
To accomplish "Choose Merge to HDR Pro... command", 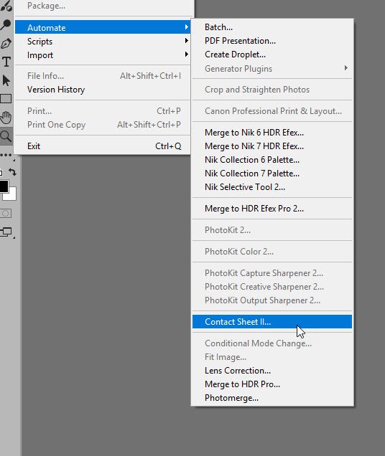I will tap(272, 384).
